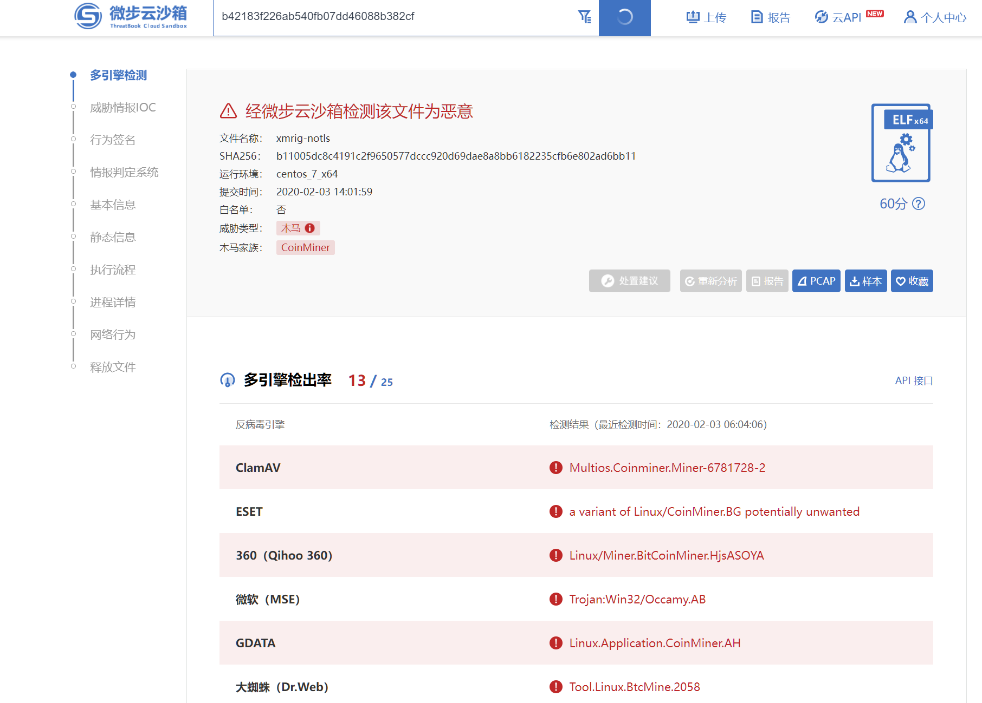
Task: Go to 网络行为 section
Action: click(113, 334)
